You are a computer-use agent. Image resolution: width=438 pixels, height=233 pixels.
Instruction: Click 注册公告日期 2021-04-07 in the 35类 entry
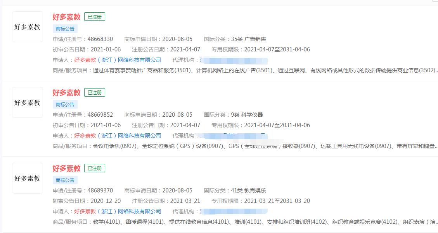[185, 49]
